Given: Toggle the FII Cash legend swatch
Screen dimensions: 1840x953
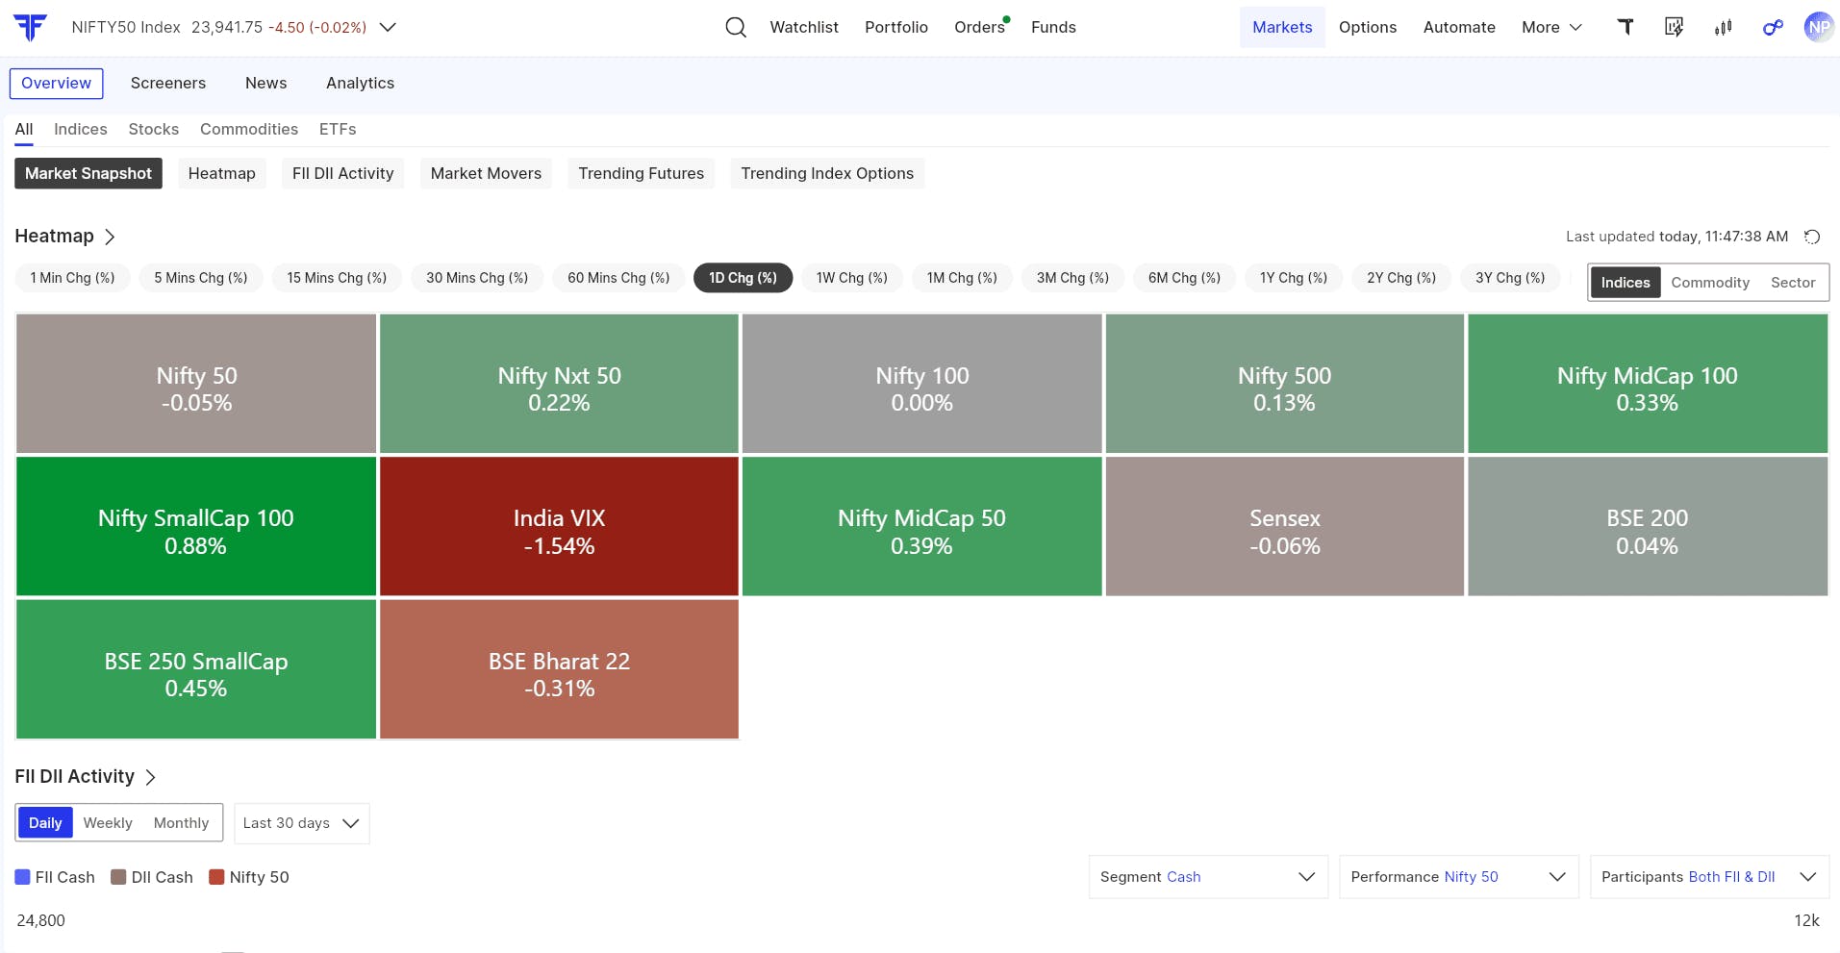Looking at the screenshot, I should point(23,877).
